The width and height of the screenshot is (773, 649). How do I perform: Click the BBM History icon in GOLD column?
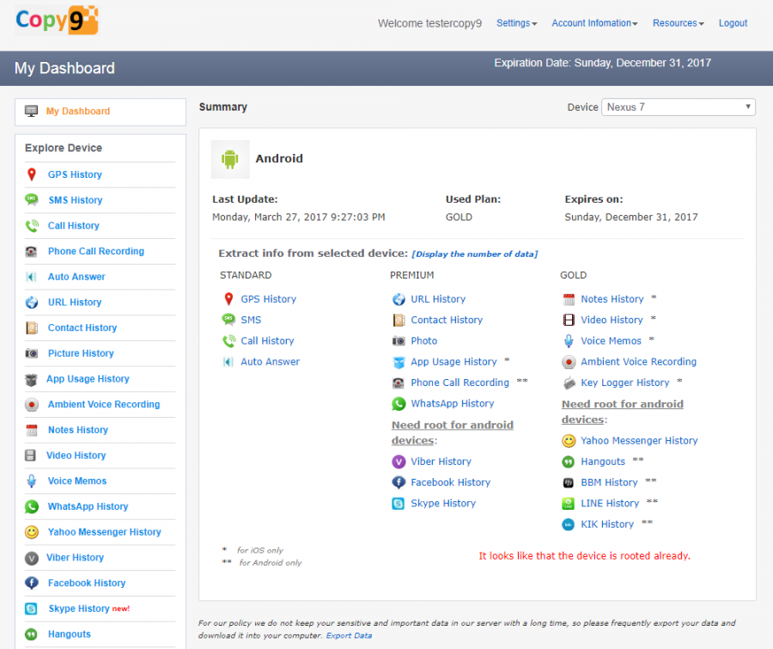(569, 483)
